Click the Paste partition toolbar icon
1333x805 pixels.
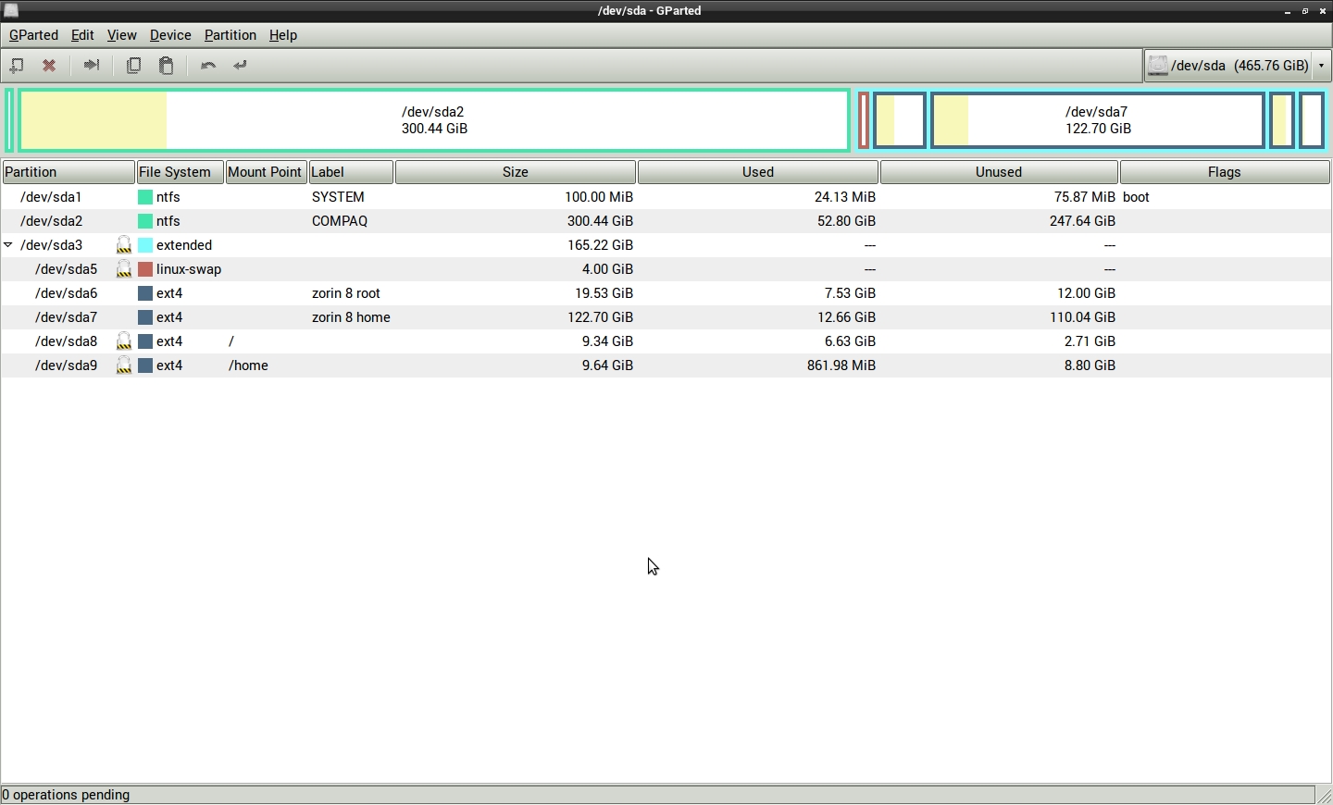(x=167, y=66)
